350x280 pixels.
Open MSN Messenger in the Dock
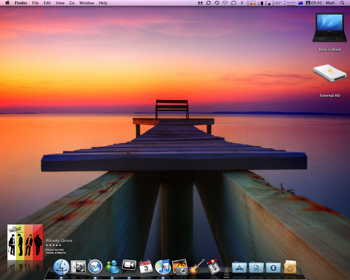(112, 267)
